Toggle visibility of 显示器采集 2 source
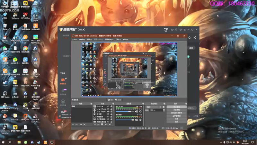This screenshot has width=257, height=145. coord(108,119)
